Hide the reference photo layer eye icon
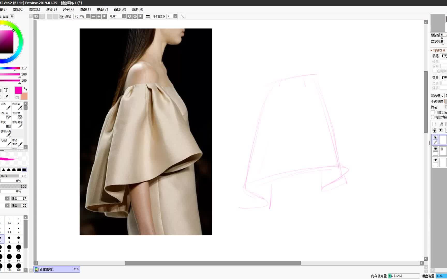The image size is (447, 279). tap(435, 149)
